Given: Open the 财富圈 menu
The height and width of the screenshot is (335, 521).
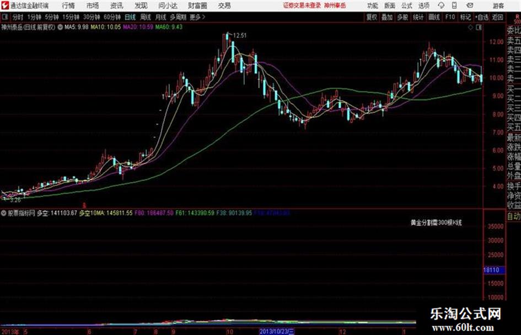Looking at the screenshot, I should (197, 6).
